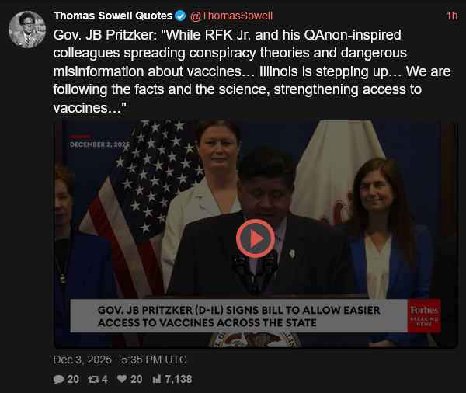The width and height of the screenshot is (466, 393).
Task: Open the 1h relative timestamp link
Action: click(x=452, y=16)
